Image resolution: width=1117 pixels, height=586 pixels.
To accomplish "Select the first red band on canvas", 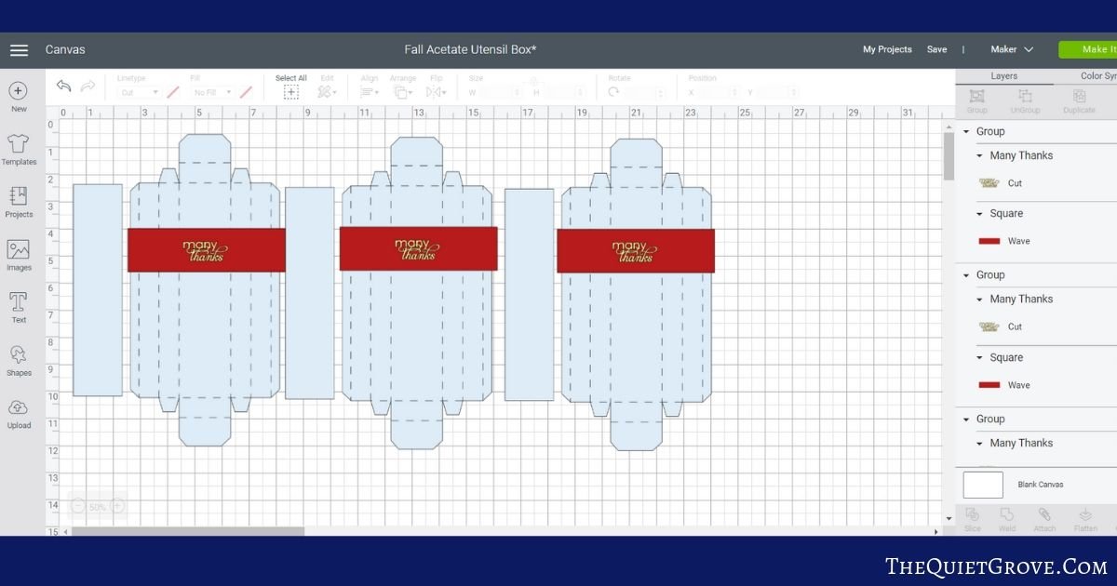I will coord(207,250).
